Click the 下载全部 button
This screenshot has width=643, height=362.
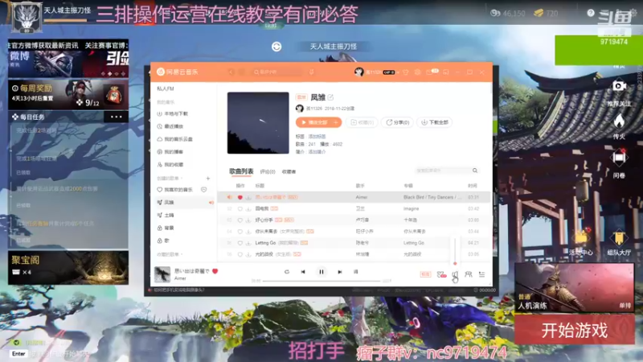[435, 122]
